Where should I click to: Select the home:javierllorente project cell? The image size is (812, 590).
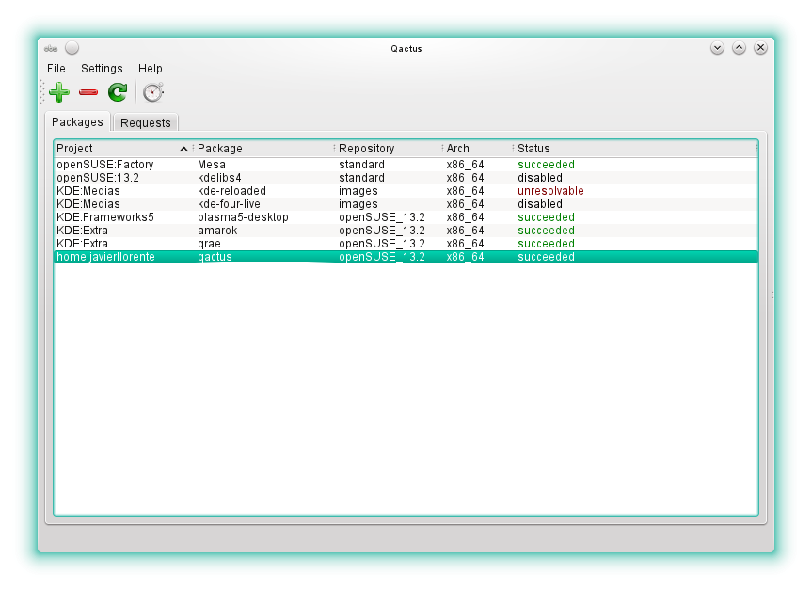pyautogui.click(x=105, y=257)
